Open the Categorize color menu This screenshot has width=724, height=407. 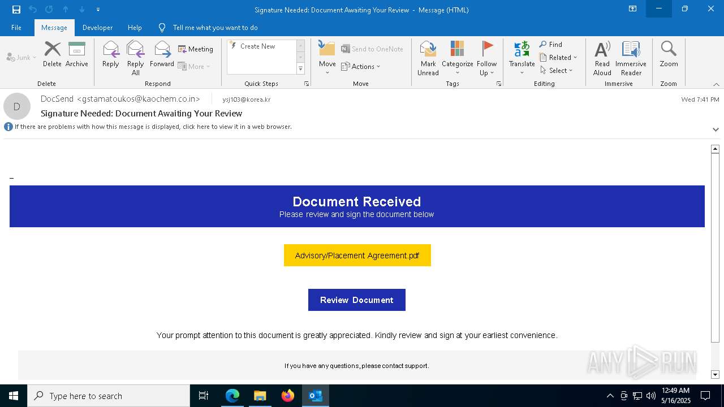pos(457,58)
